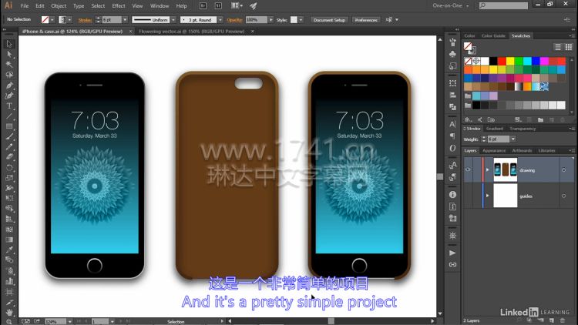
Task: Click the Preferences button
Action: [366, 20]
